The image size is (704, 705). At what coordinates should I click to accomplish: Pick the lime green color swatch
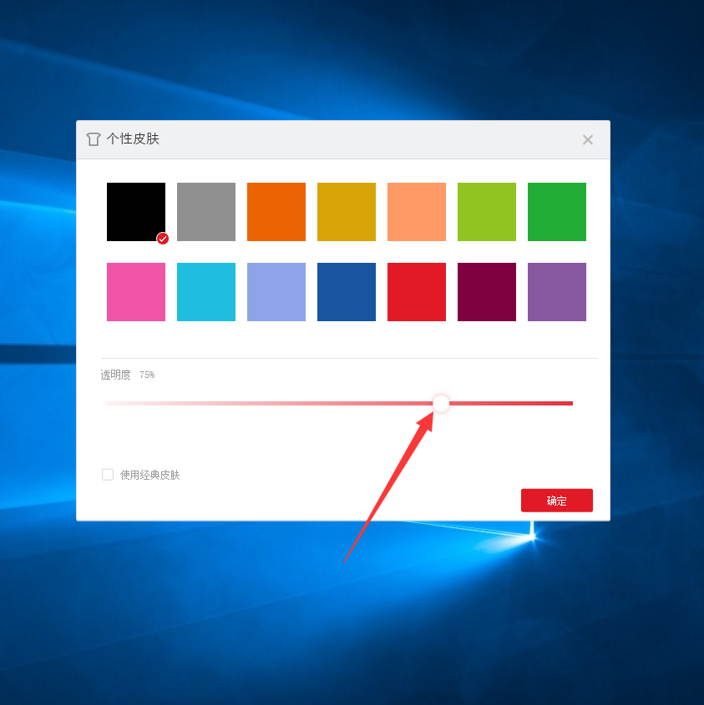point(487,212)
